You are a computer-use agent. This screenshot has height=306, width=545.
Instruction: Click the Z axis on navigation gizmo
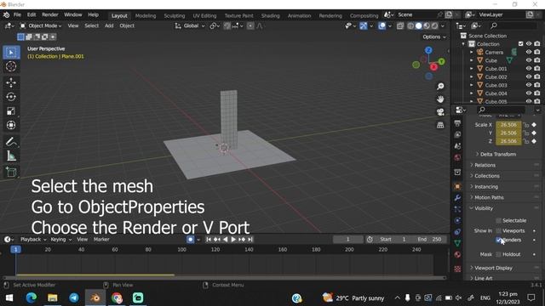pyautogui.click(x=428, y=50)
